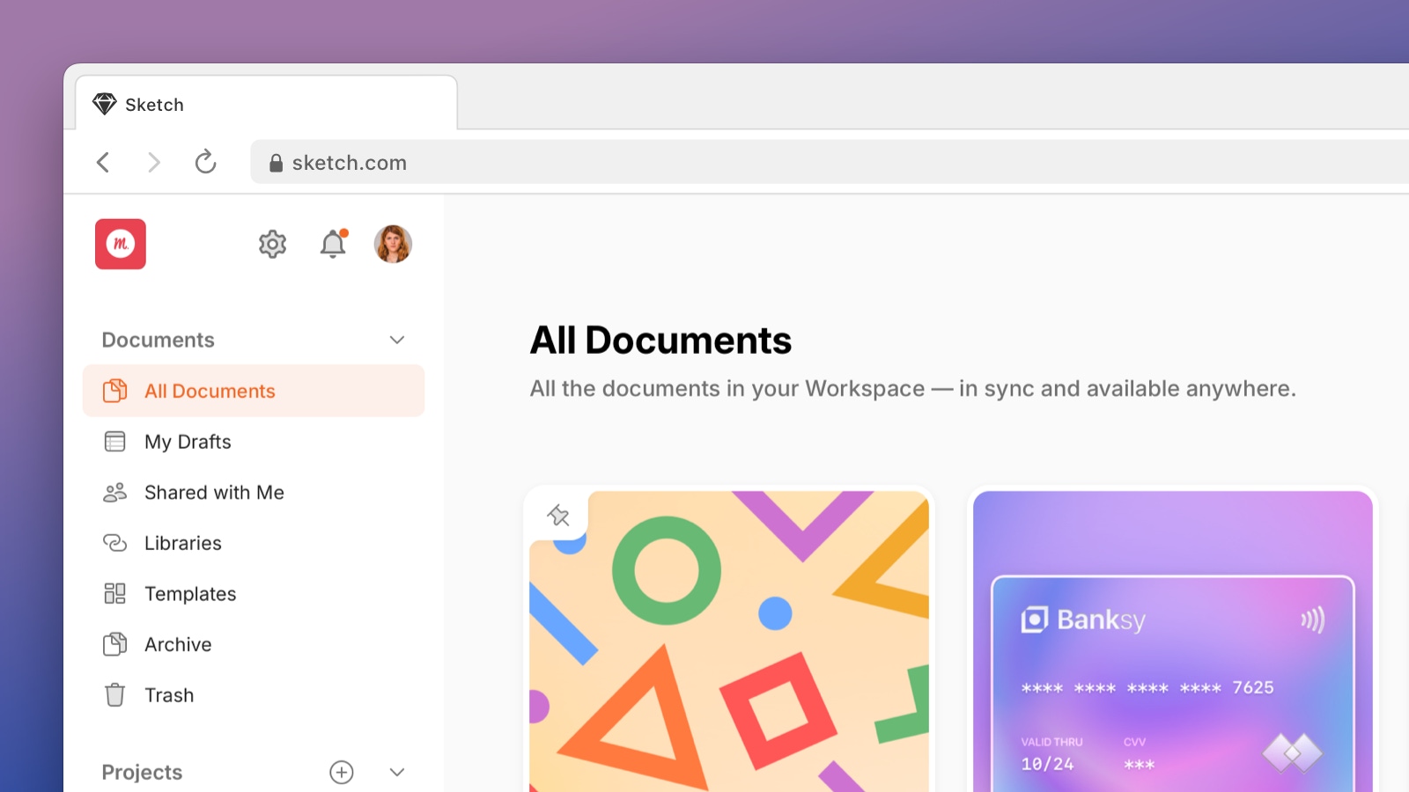Select the My Drafts icon in the sidebar
Screen dimensions: 1409x792
tap(115, 441)
